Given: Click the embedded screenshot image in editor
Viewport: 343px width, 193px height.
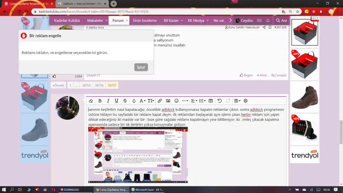Looking at the screenshot, I should coord(138,155).
